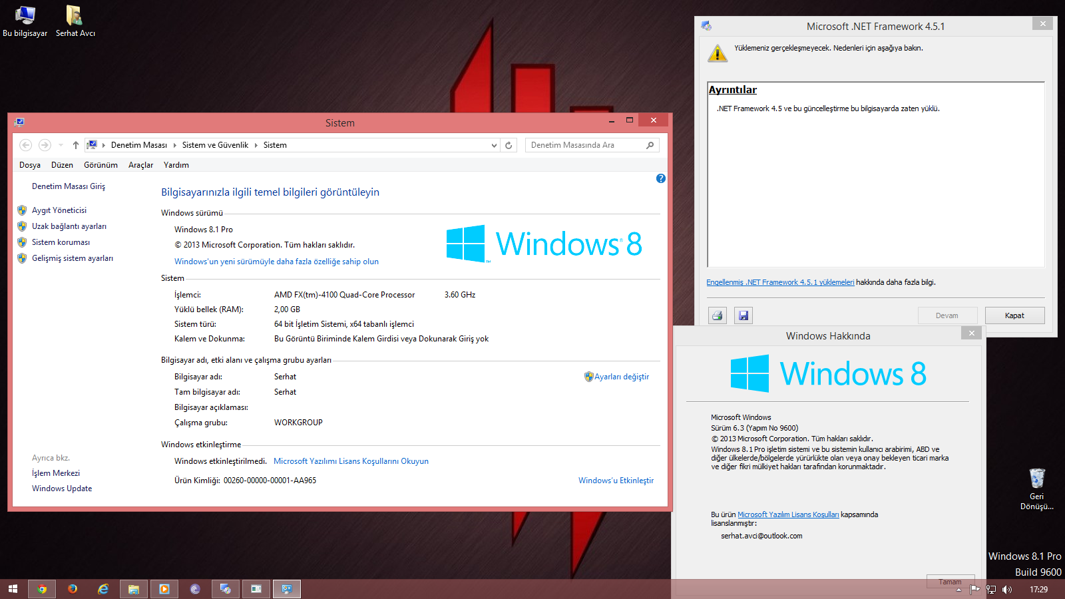Click the .NET Framework title bar icon
The image size is (1065, 599).
point(706,26)
